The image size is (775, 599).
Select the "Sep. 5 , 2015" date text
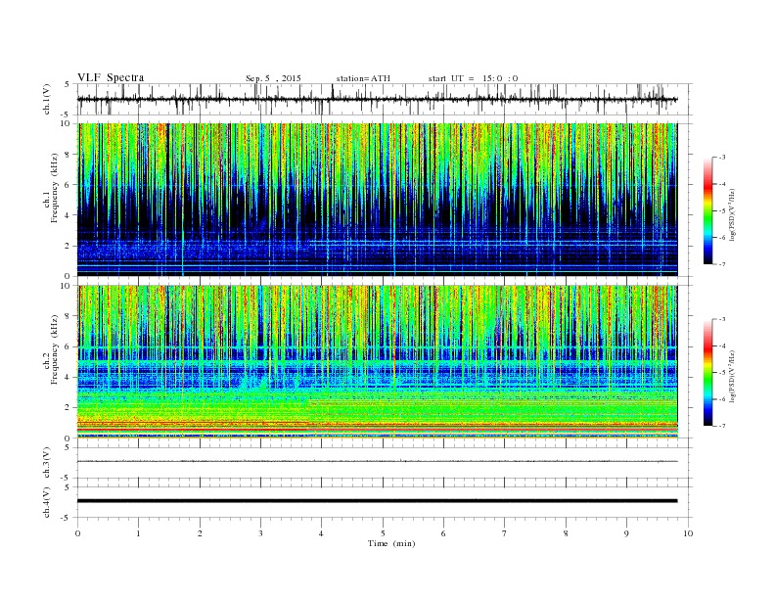point(273,78)
